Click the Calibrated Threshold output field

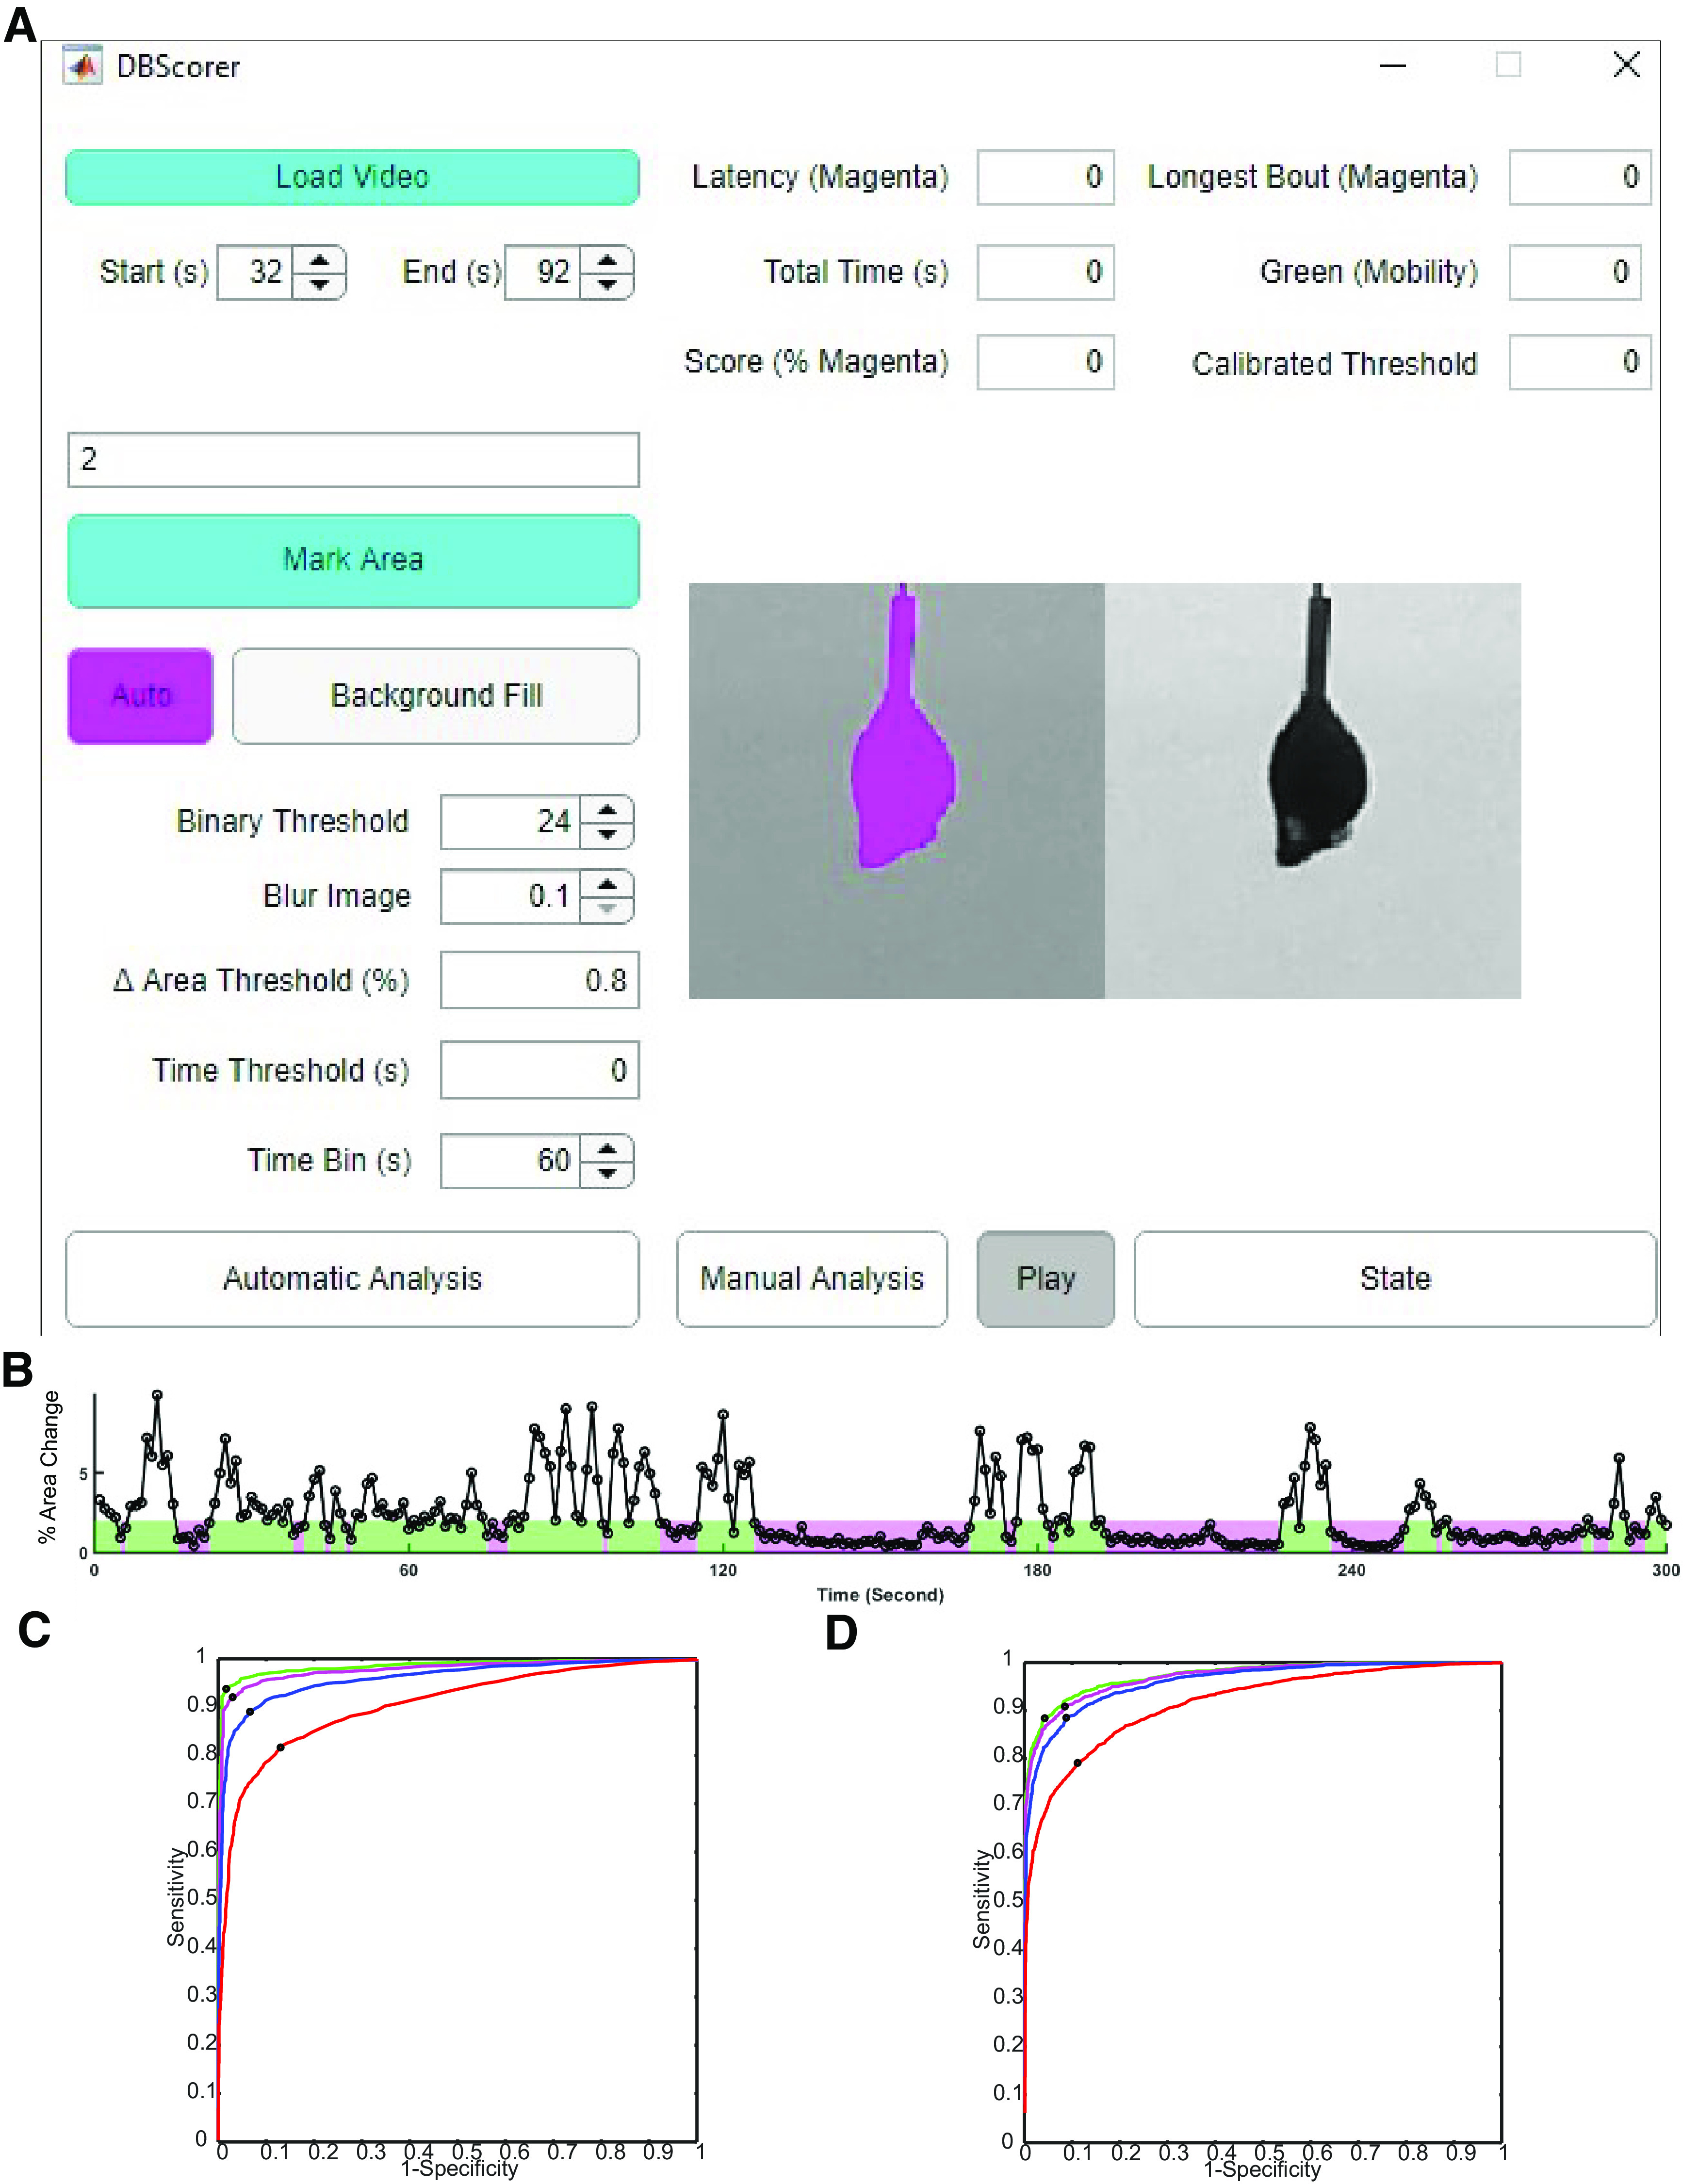[x=1580, y=362]
